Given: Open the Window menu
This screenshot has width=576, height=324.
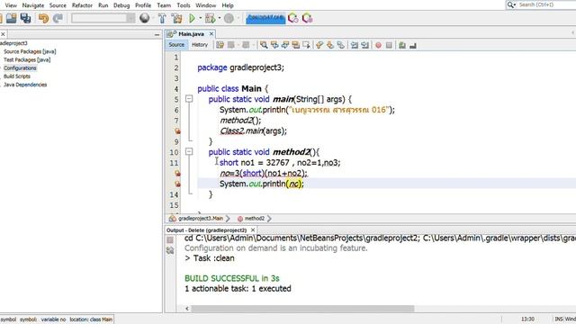Looking at the screenshot, I should [x=206, y=5].
